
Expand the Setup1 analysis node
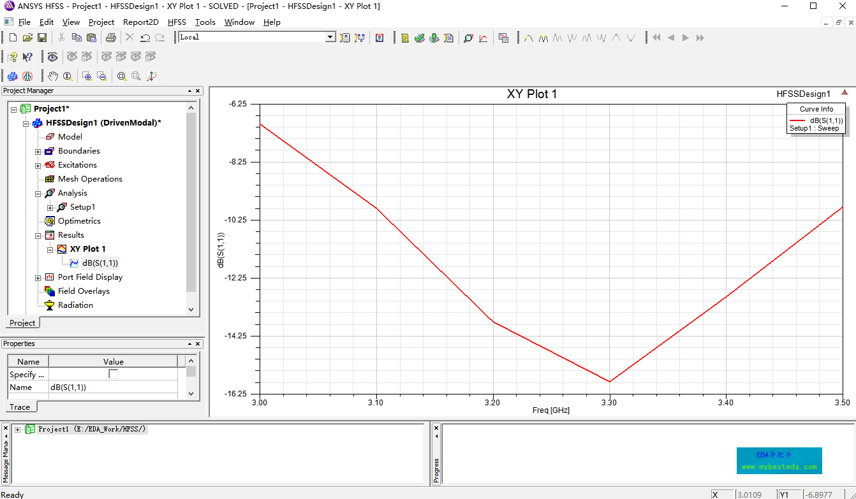50,208
